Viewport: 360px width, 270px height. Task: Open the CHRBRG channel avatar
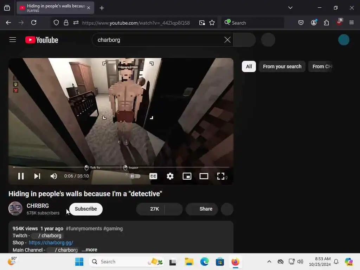coord(15,208)
